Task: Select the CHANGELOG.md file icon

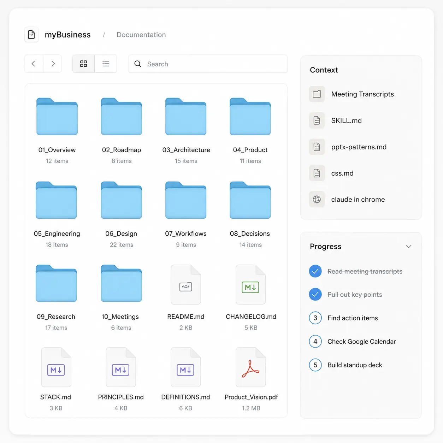Action: pyautogui.click(x=250, y=285)
